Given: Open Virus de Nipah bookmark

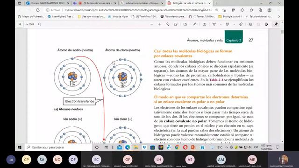Looking at the screenshot, I should point(118,17).
